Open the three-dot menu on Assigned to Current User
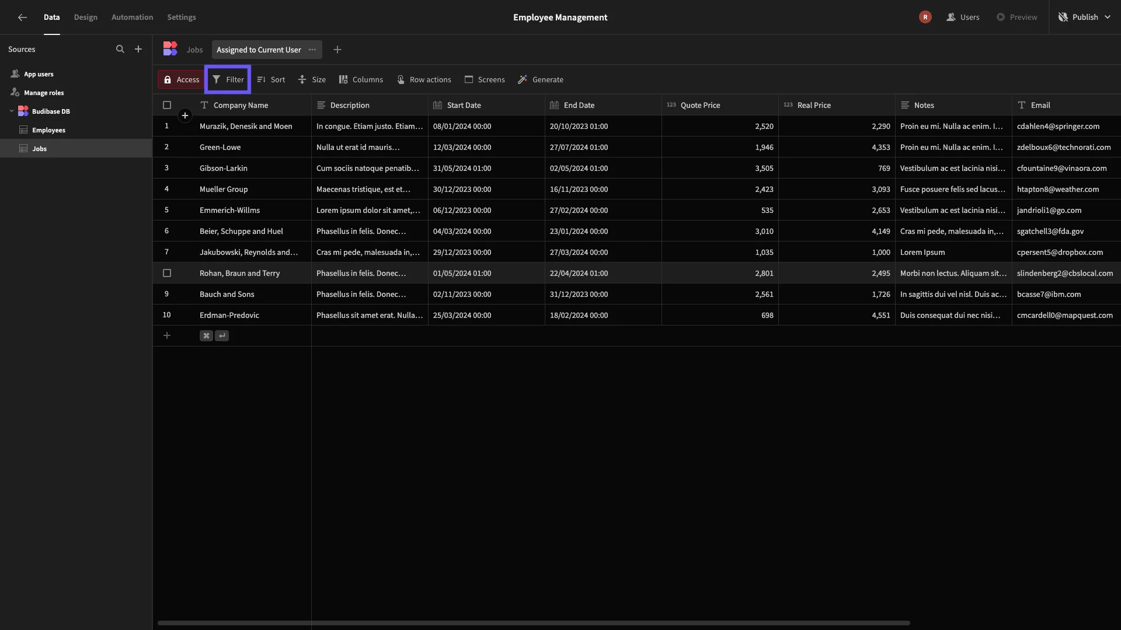This screenshot has width=1121, height=630. (x=312, y=50)
